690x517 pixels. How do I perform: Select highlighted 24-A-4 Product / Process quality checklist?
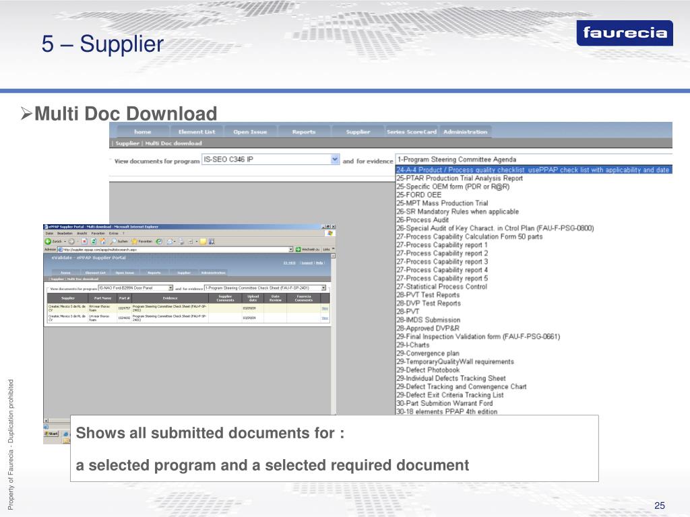[x=534, y=170]
